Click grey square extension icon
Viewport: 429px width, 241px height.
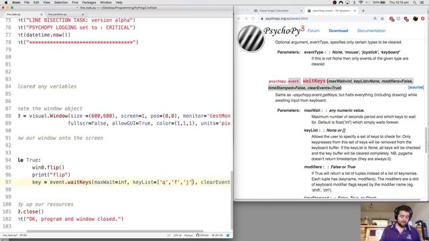point(398,19)
